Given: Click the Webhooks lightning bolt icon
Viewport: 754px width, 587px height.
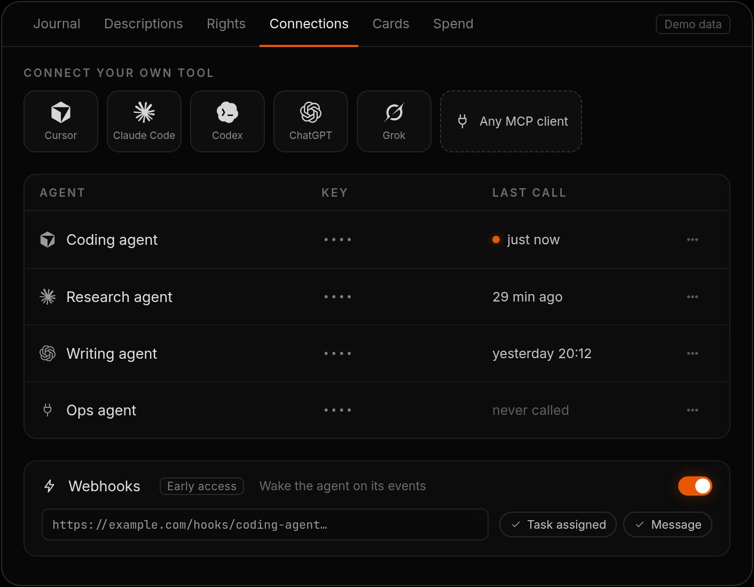Looking at the screenshot, I should click(x=50, y=486).
